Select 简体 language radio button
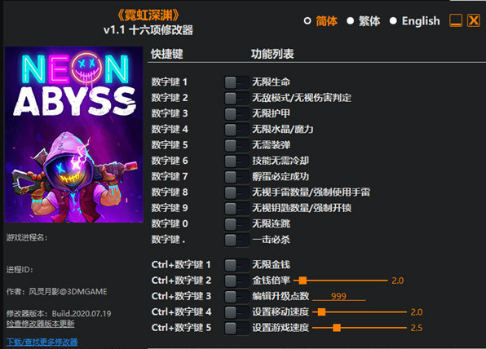This screenshot has height=349, width=486. 307,21
